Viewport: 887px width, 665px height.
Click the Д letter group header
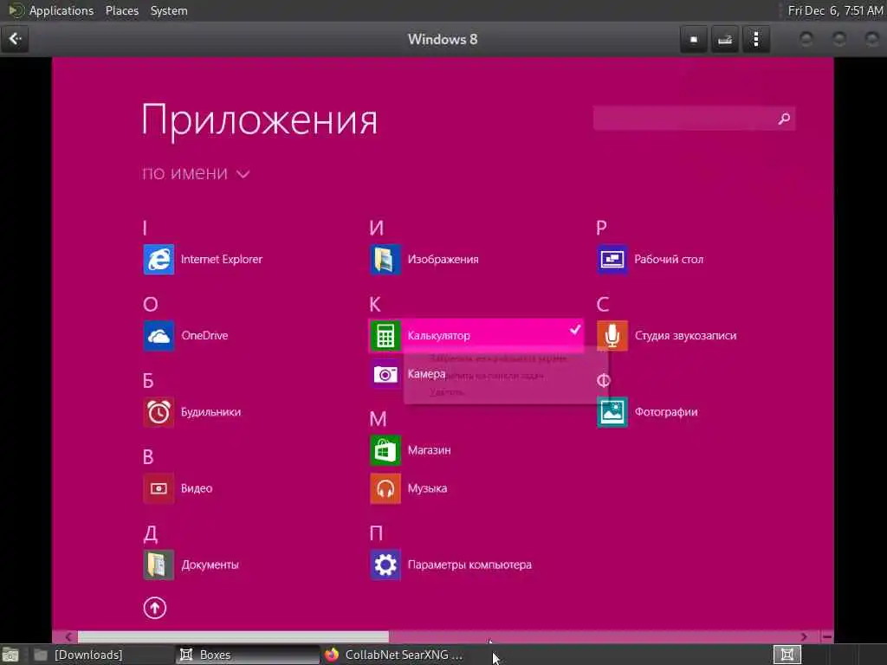point(150,533)
